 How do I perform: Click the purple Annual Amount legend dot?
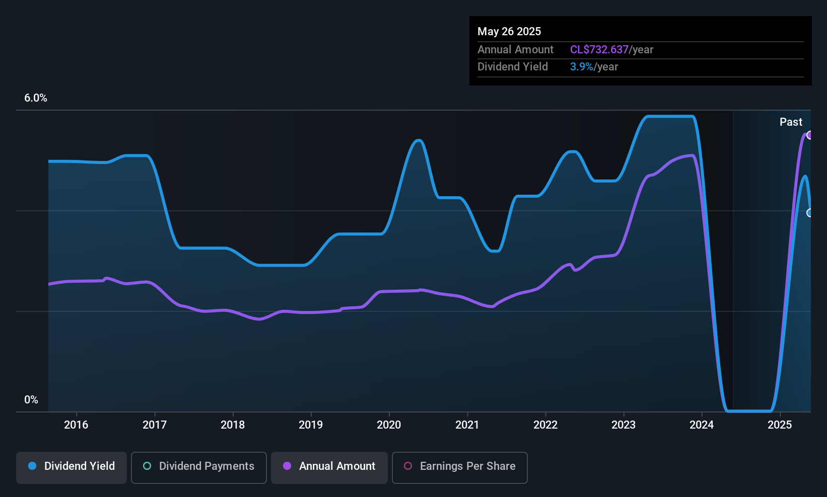pos(287,466)
